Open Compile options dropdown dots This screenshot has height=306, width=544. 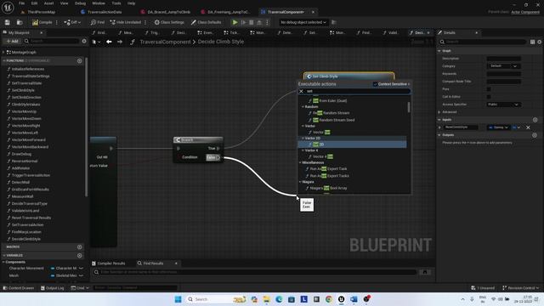pyautogui.click(x=57, y=22)
